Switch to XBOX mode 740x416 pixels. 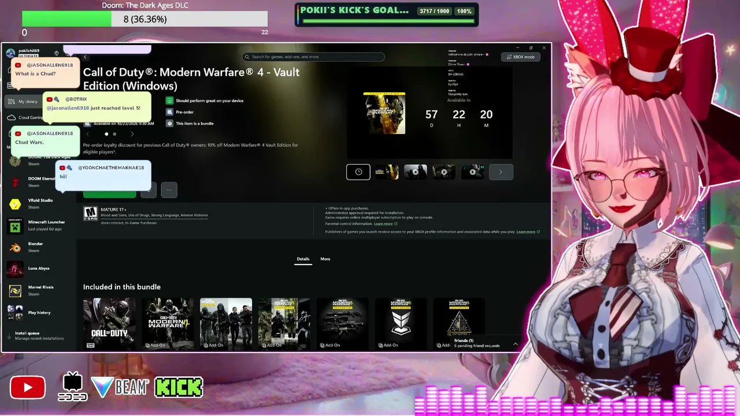(x=520, y=57)
